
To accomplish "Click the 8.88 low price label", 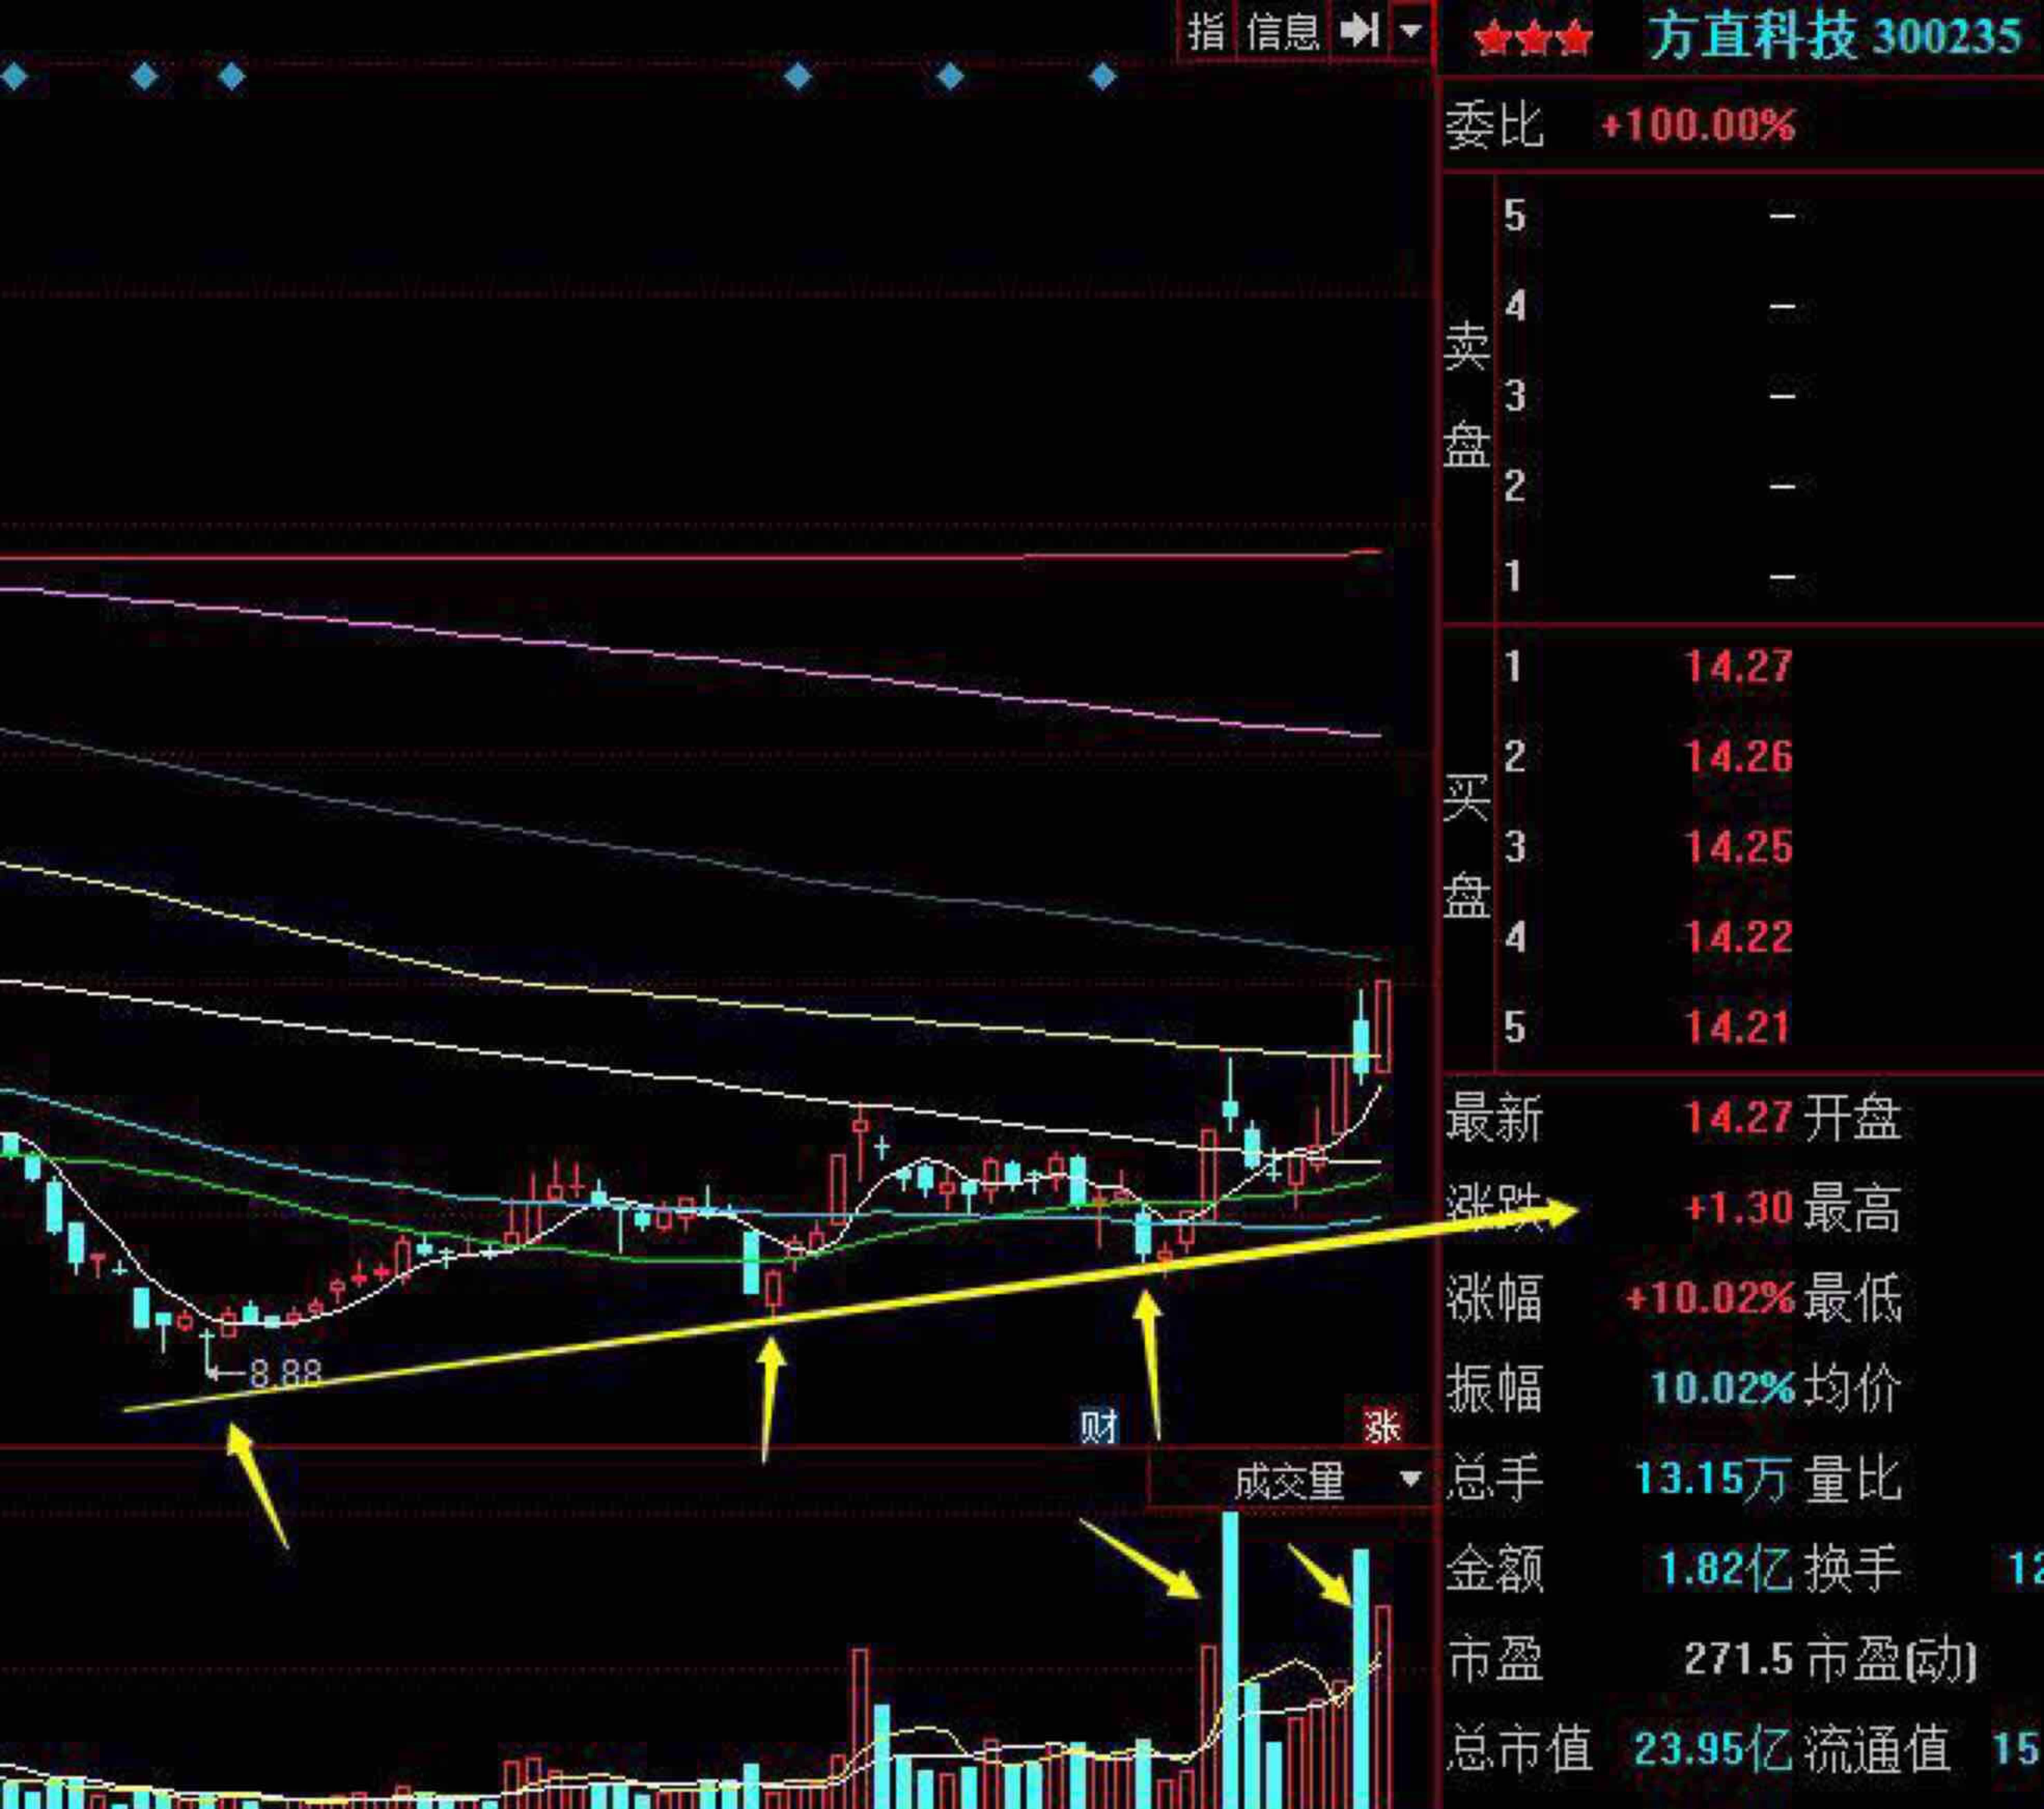I will (x=286, y=1373).
